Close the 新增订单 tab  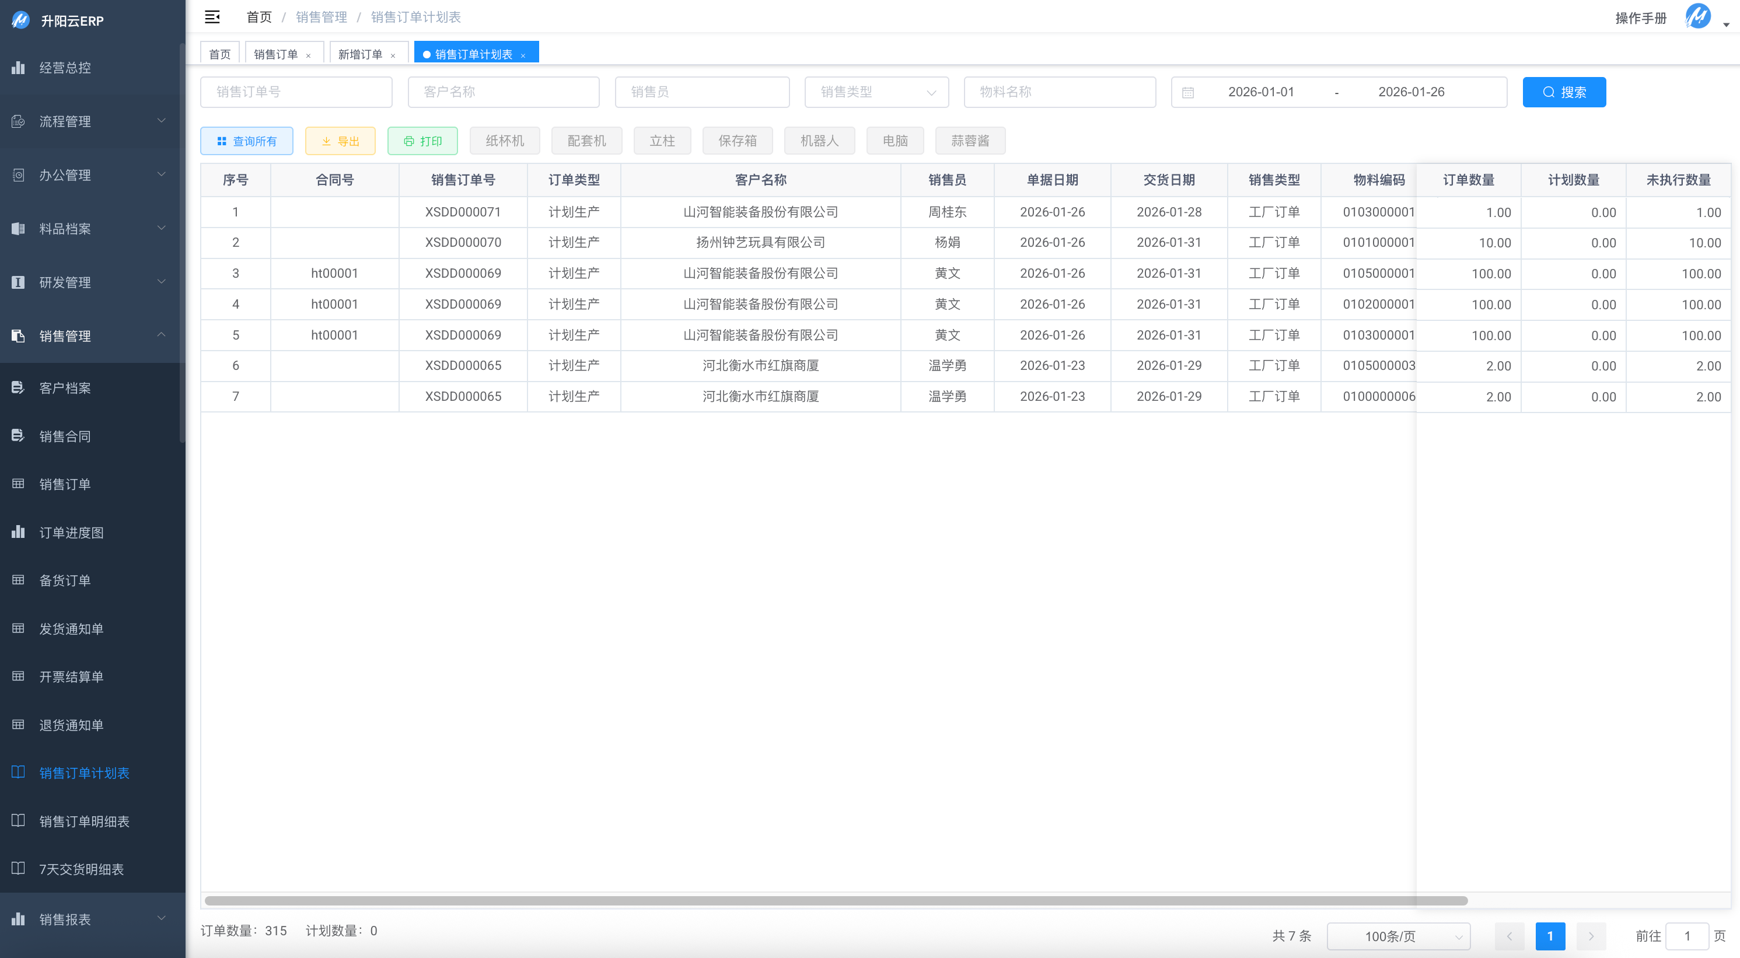(x=393, y=55)
